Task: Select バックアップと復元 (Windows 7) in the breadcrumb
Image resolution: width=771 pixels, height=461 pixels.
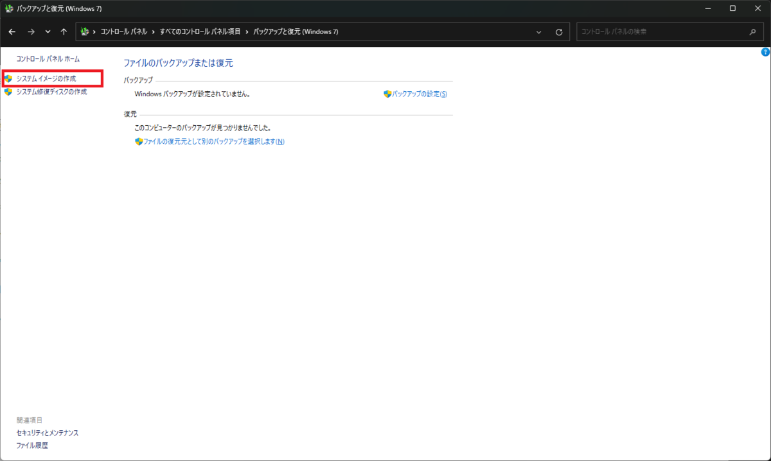Action: (296, 31)
